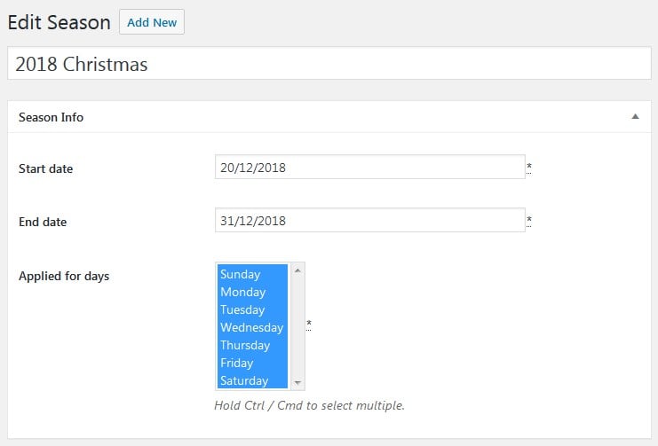658x446 pixels.
Task: Click the Add New button
Action: [x=152, y=22]
